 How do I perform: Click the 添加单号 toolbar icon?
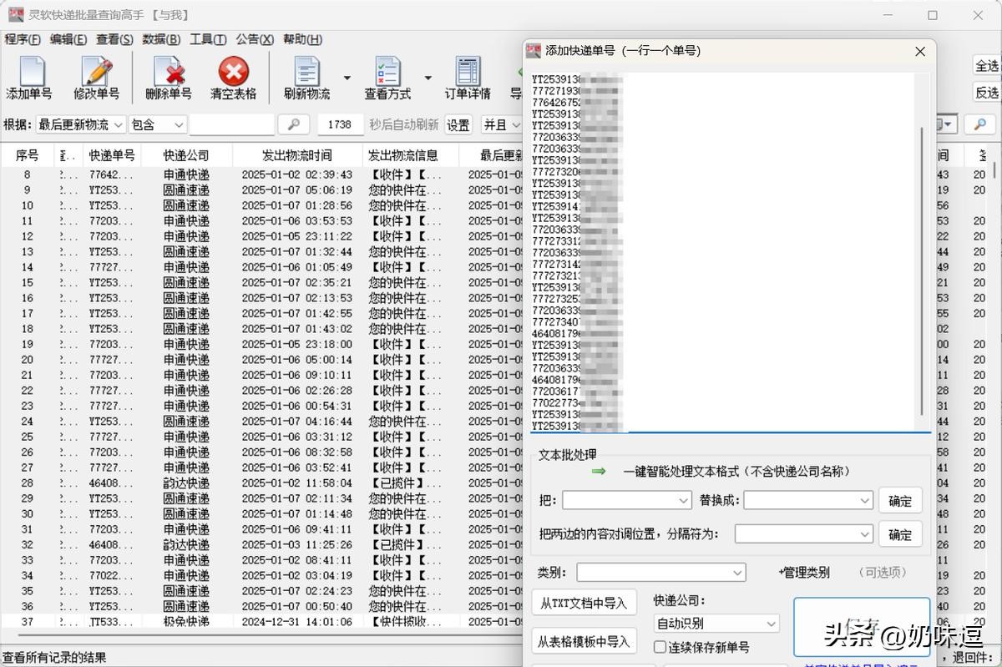point(29,73)
